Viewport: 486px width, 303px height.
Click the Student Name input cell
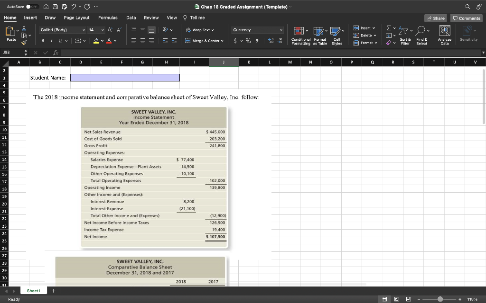click(x=125, y=78)
